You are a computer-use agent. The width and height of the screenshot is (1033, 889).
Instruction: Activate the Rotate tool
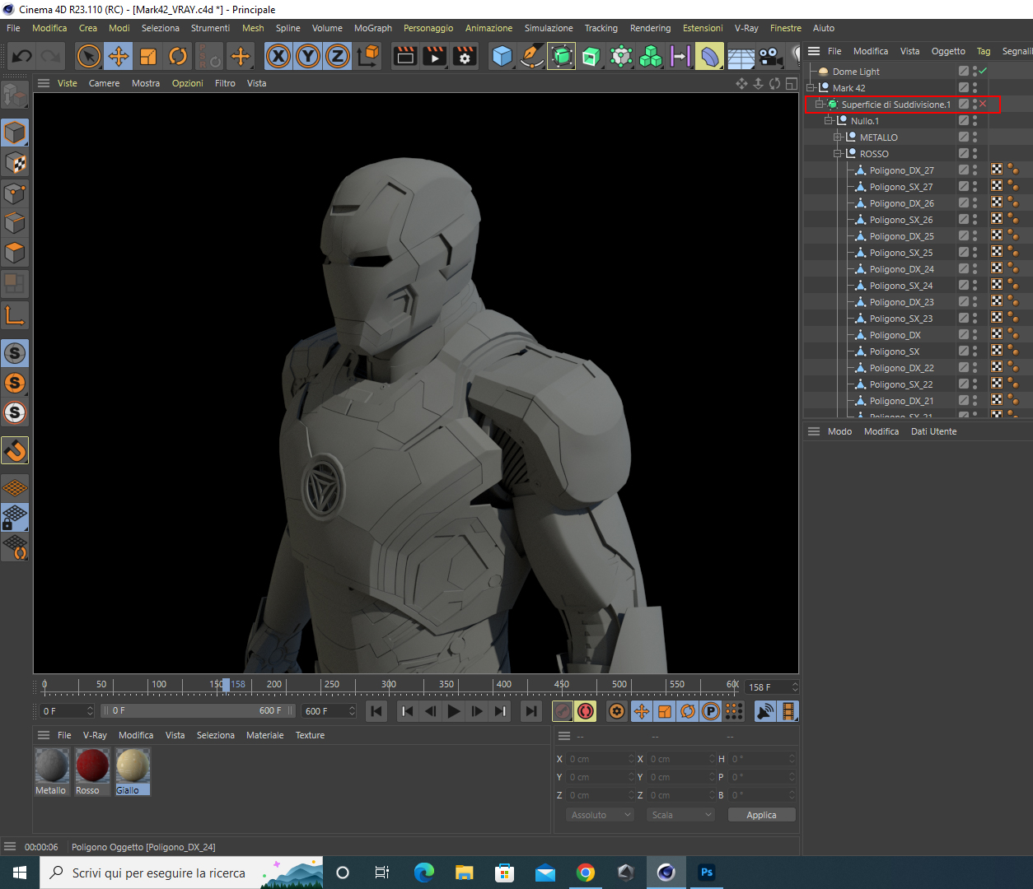[x=178, y=57]
